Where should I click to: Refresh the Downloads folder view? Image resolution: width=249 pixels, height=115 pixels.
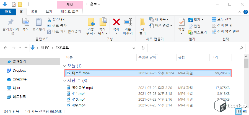pos(143,48)
